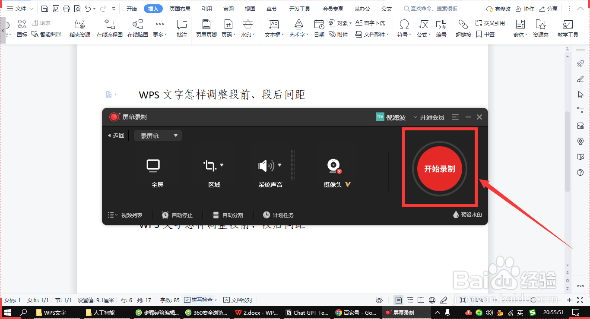590x319 pixels.
Task: Click the print icon in quick access toolbar
Action: coord(66,9)
